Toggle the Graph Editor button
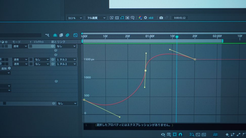Viewport: 246px width, 138px height. pyautogui.click(x=75, y=35)
